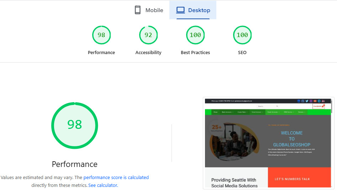Screen dimensions: 337x194
Task: Open the Performance score gauge showing 98
Action: click(x=101, y=35)
